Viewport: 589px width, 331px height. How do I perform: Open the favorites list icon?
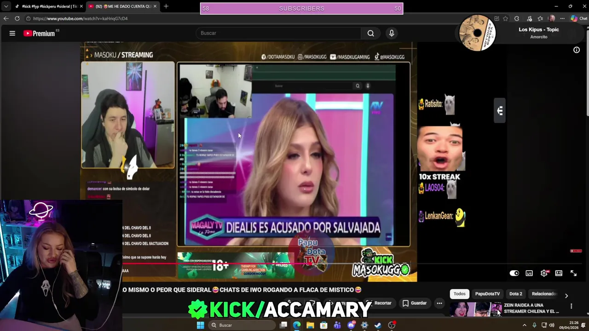(x=540, y=18)
